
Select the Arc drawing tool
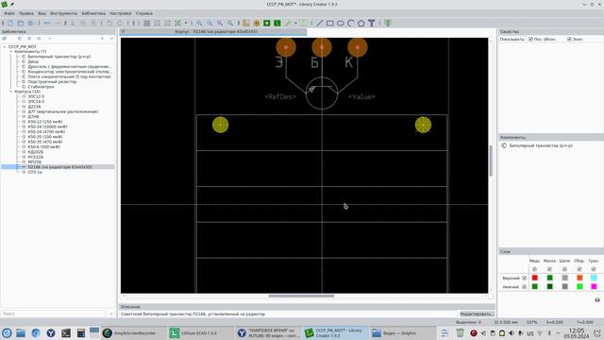tap(350, 23)
